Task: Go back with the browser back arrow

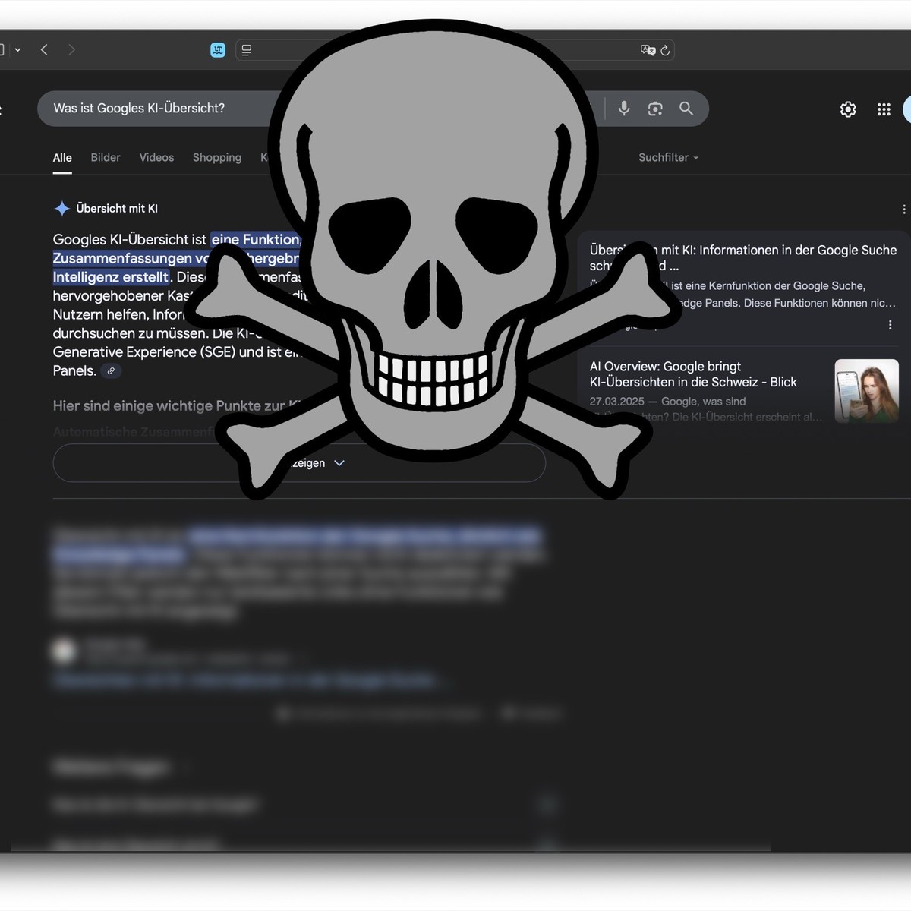Action: 44,50
